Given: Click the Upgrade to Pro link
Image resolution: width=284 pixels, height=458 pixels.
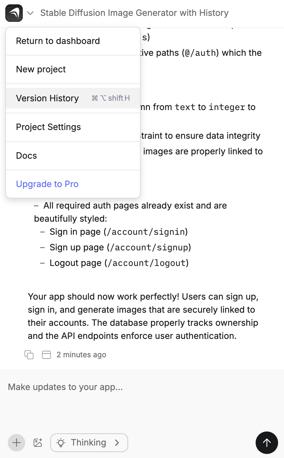Looking at the screenshot, I should (47, 184).
